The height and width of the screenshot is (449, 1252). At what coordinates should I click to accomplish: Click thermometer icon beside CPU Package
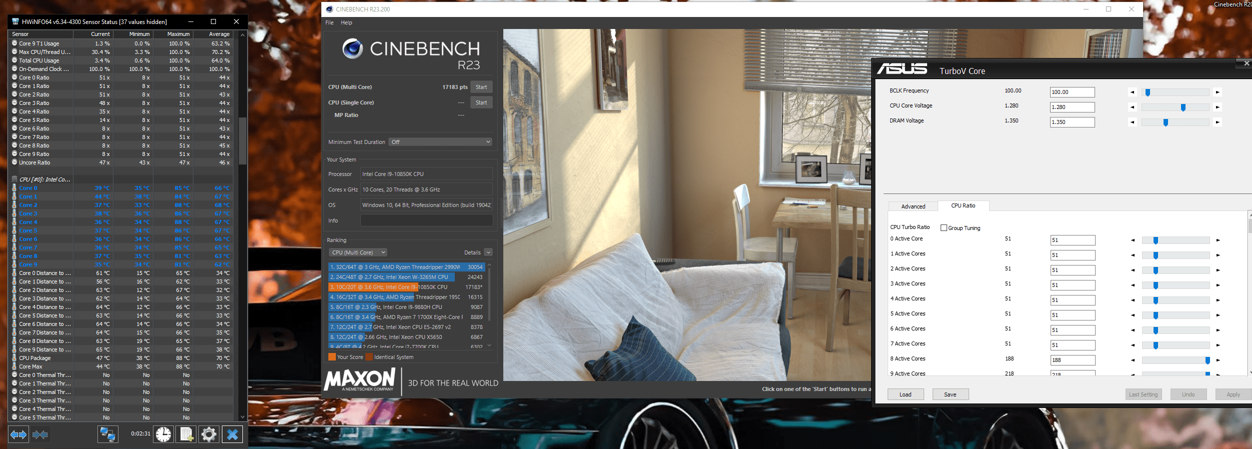[x=14, y=358]
